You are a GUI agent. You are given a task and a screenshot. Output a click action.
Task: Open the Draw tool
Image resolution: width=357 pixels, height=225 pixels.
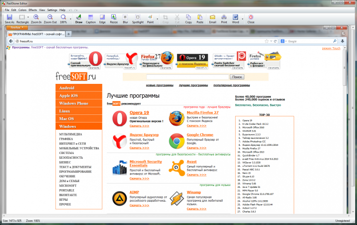79,19
